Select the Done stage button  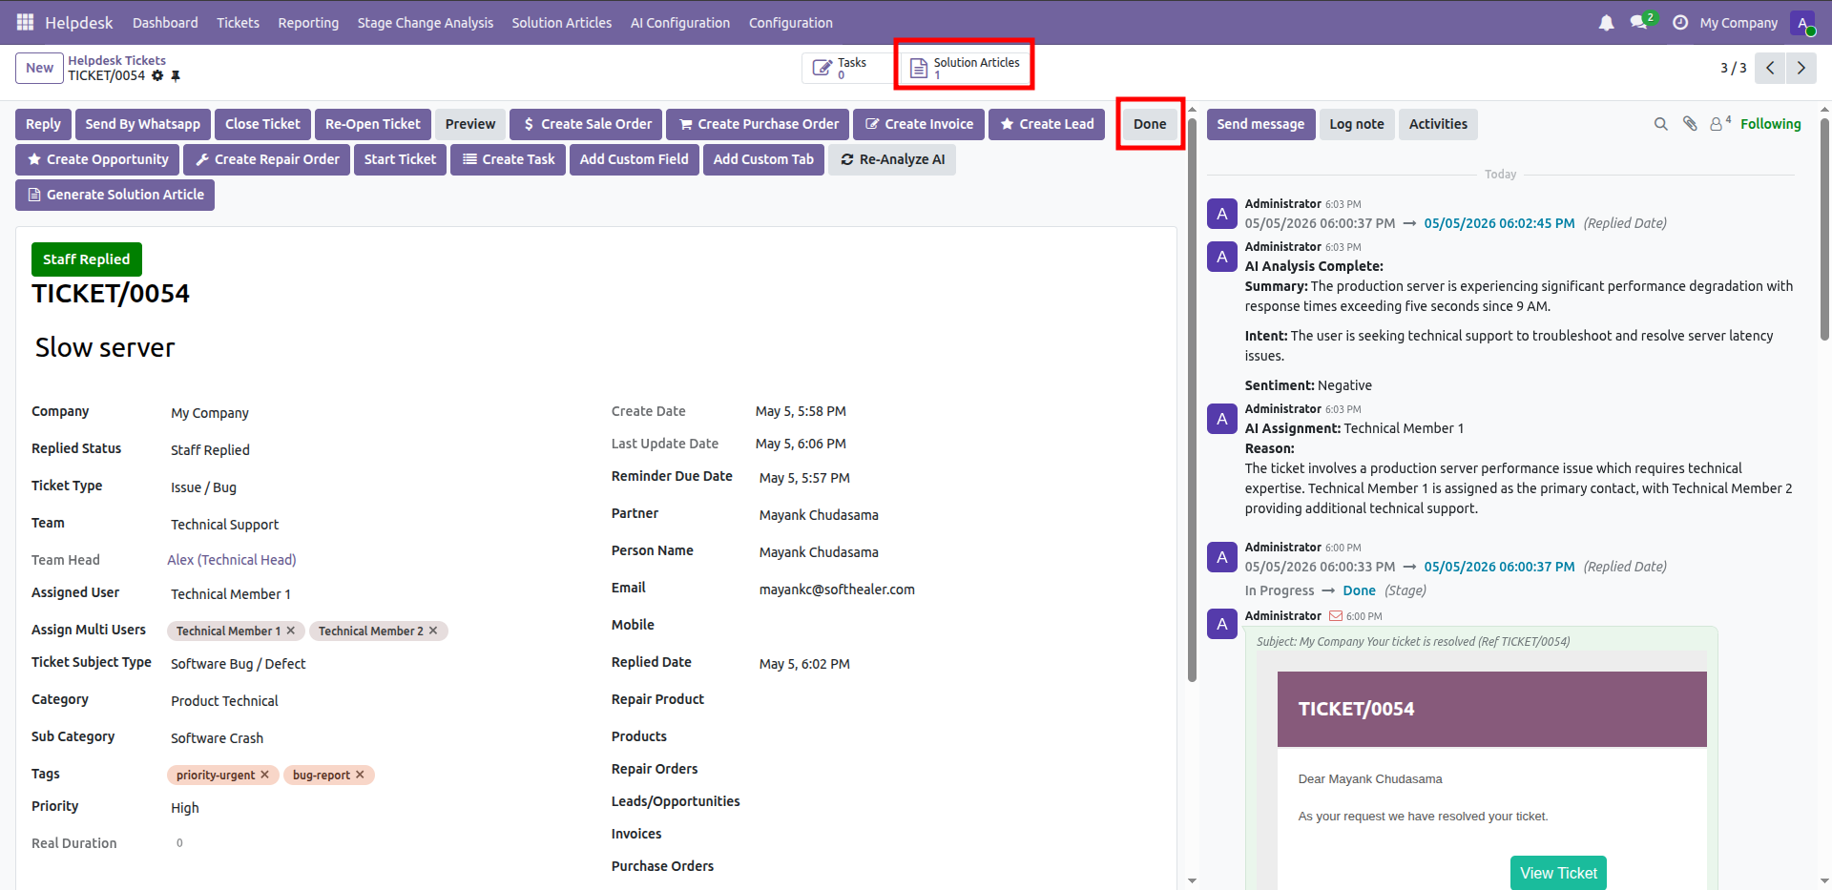pos(1150,124)
